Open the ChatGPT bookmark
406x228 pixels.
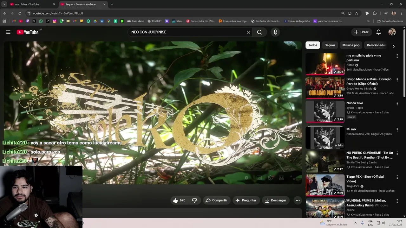pos(155,21)
